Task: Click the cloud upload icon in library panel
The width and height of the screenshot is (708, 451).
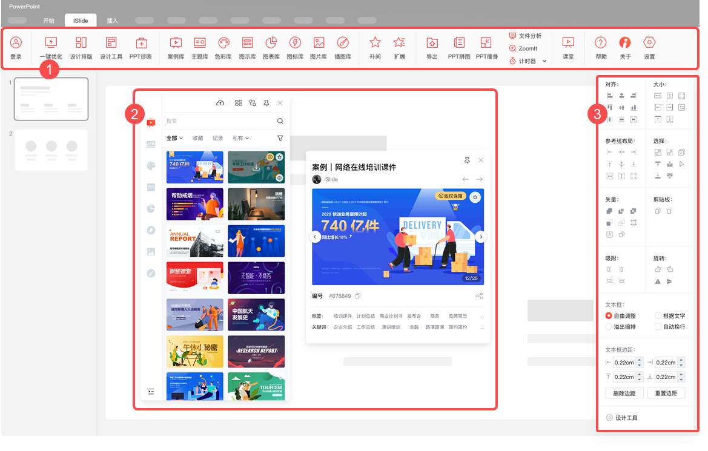Action: click(220, 103)
